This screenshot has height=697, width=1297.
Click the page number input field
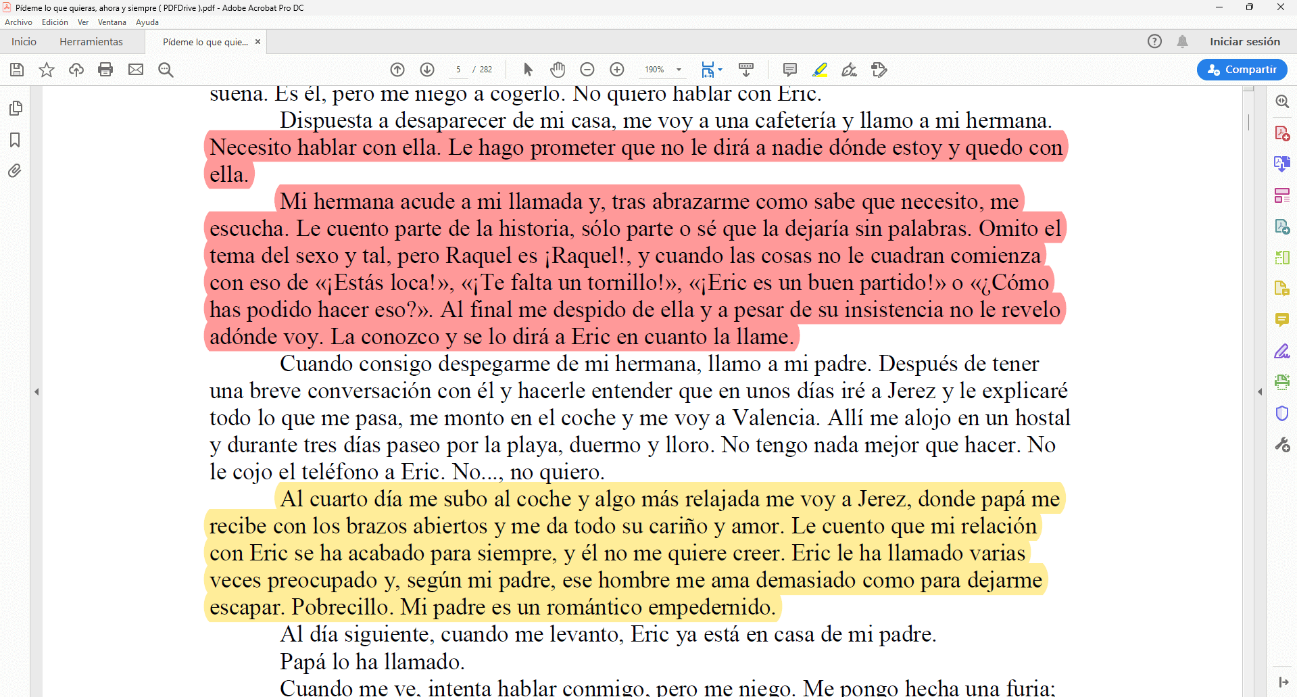(x=458, y=70)
